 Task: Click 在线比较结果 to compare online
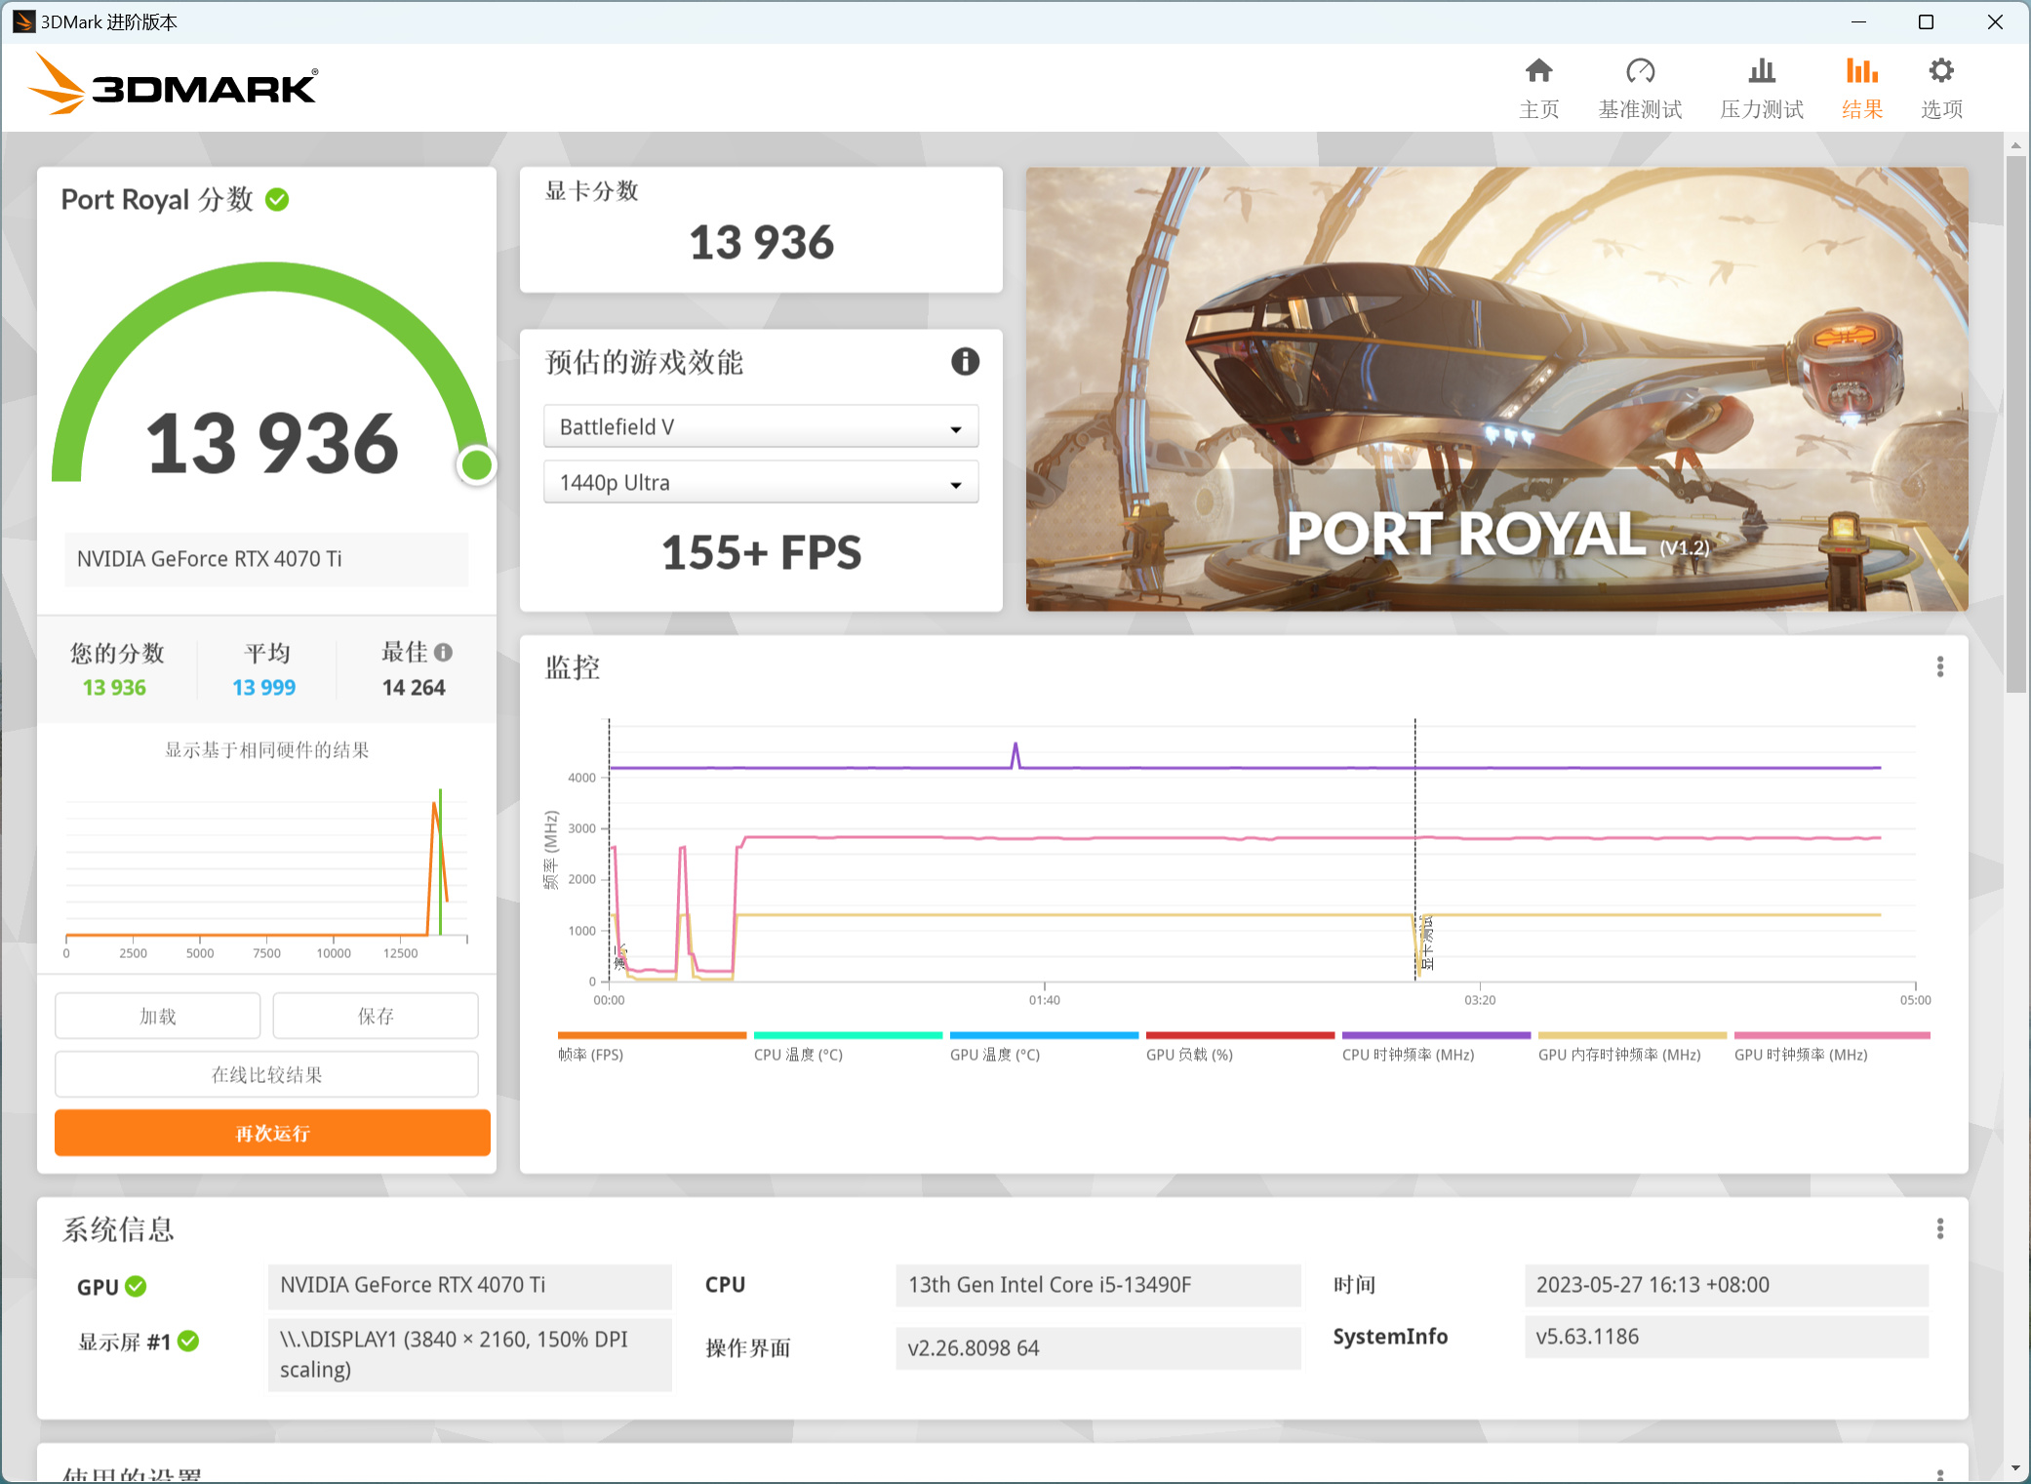[x=265, y=1074]
